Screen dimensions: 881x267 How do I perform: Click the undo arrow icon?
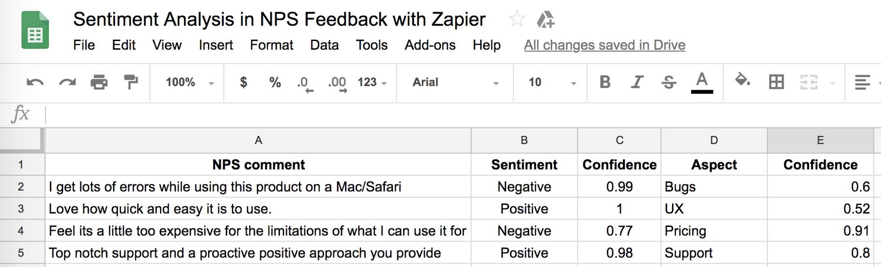[x=35, y=82]
